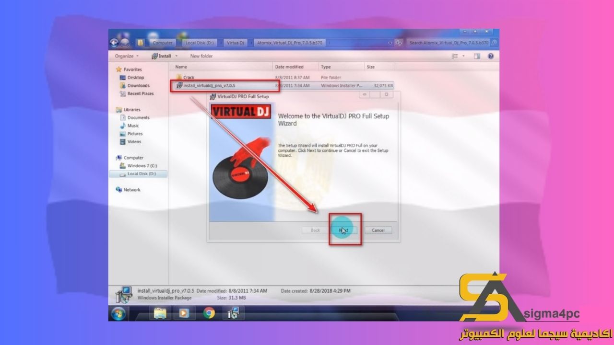Open Documents library
The height and width of the screenshot is (345, 614).
(138, 118)
